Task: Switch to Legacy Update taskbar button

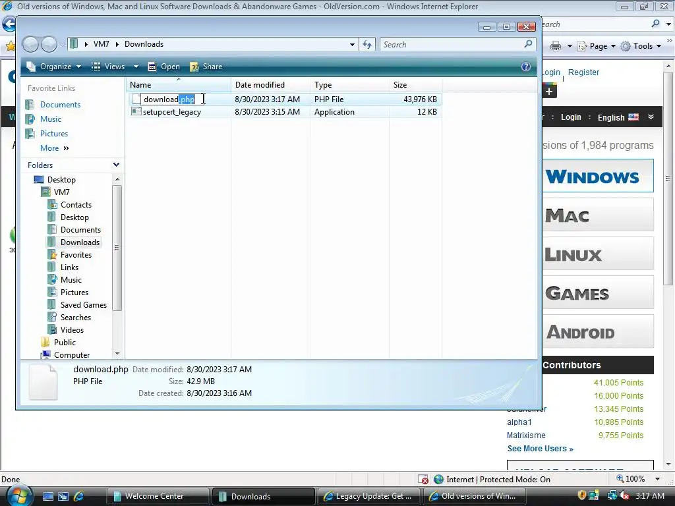Action: (x=369, y=496)
